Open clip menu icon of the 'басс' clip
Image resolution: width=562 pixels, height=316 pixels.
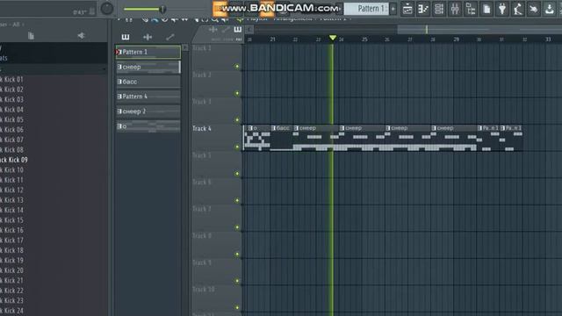[x=273, y=128]
